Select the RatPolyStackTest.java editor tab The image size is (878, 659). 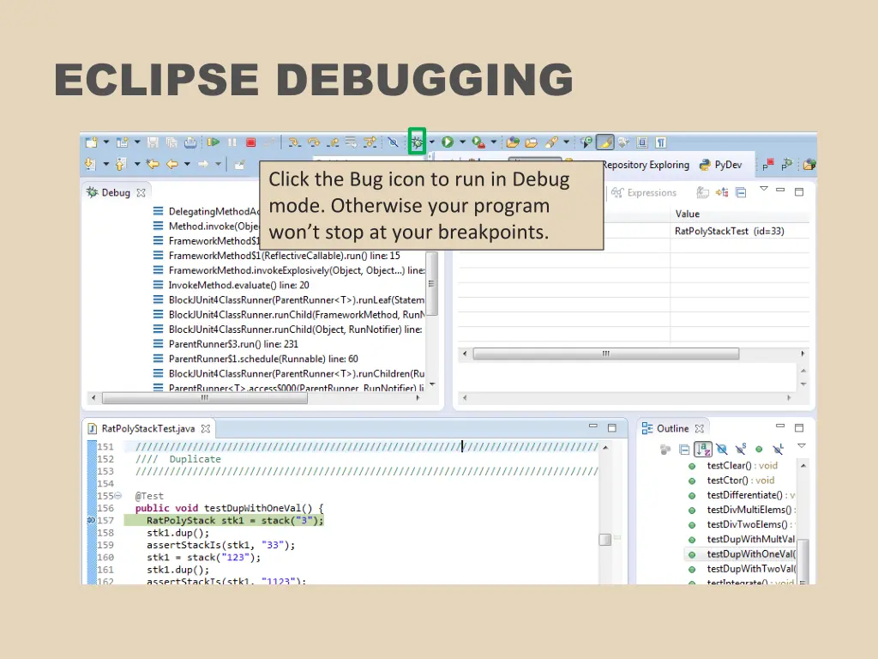[x=147, y=427]
